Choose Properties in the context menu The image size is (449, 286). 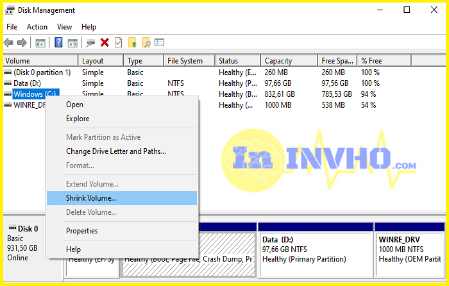coord(81,231)
